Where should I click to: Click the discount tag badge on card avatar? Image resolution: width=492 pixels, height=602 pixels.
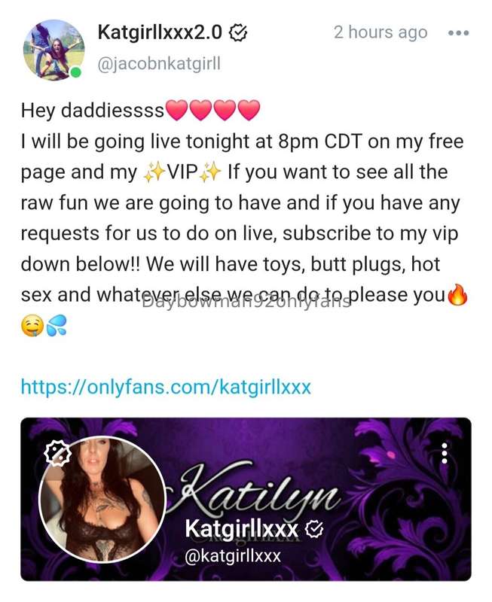click(57, 453)
